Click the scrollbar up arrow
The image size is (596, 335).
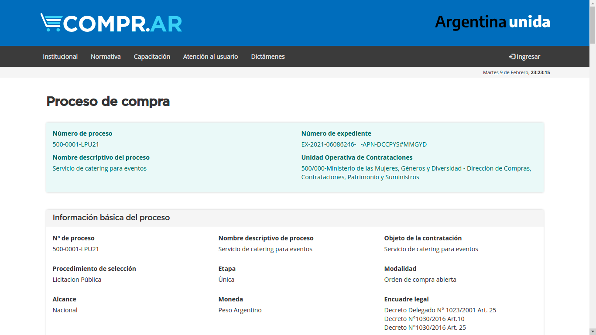(593, 3)
